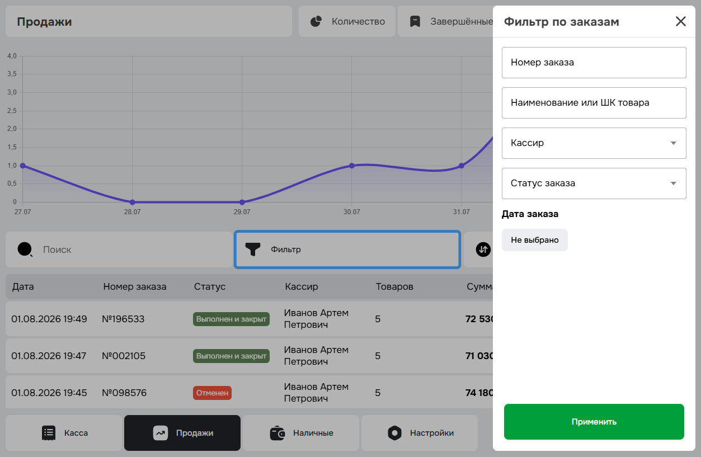The width and height of the screenshot is (701, 457).
Task: Click order number №196533
Action: point(123,319)
